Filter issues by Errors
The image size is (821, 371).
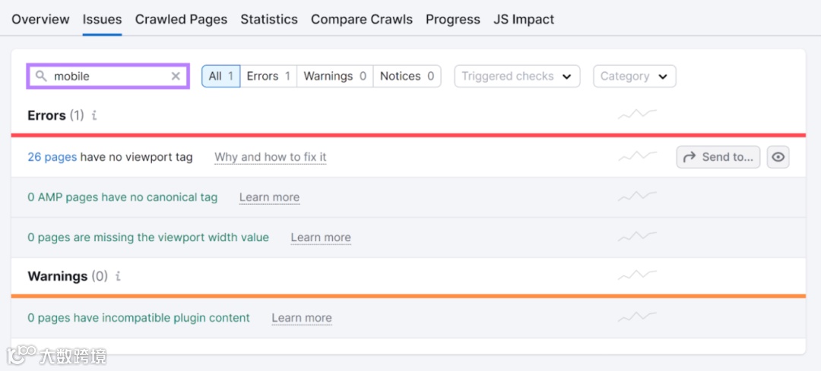(x=268, y=76)
